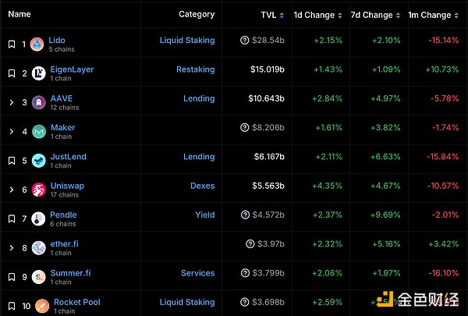The width and height of the screenshot is (468, 316).
Task: Toggle the bookmark for EigenLayer
Action: pyautogui.click(x=12, y=73)
